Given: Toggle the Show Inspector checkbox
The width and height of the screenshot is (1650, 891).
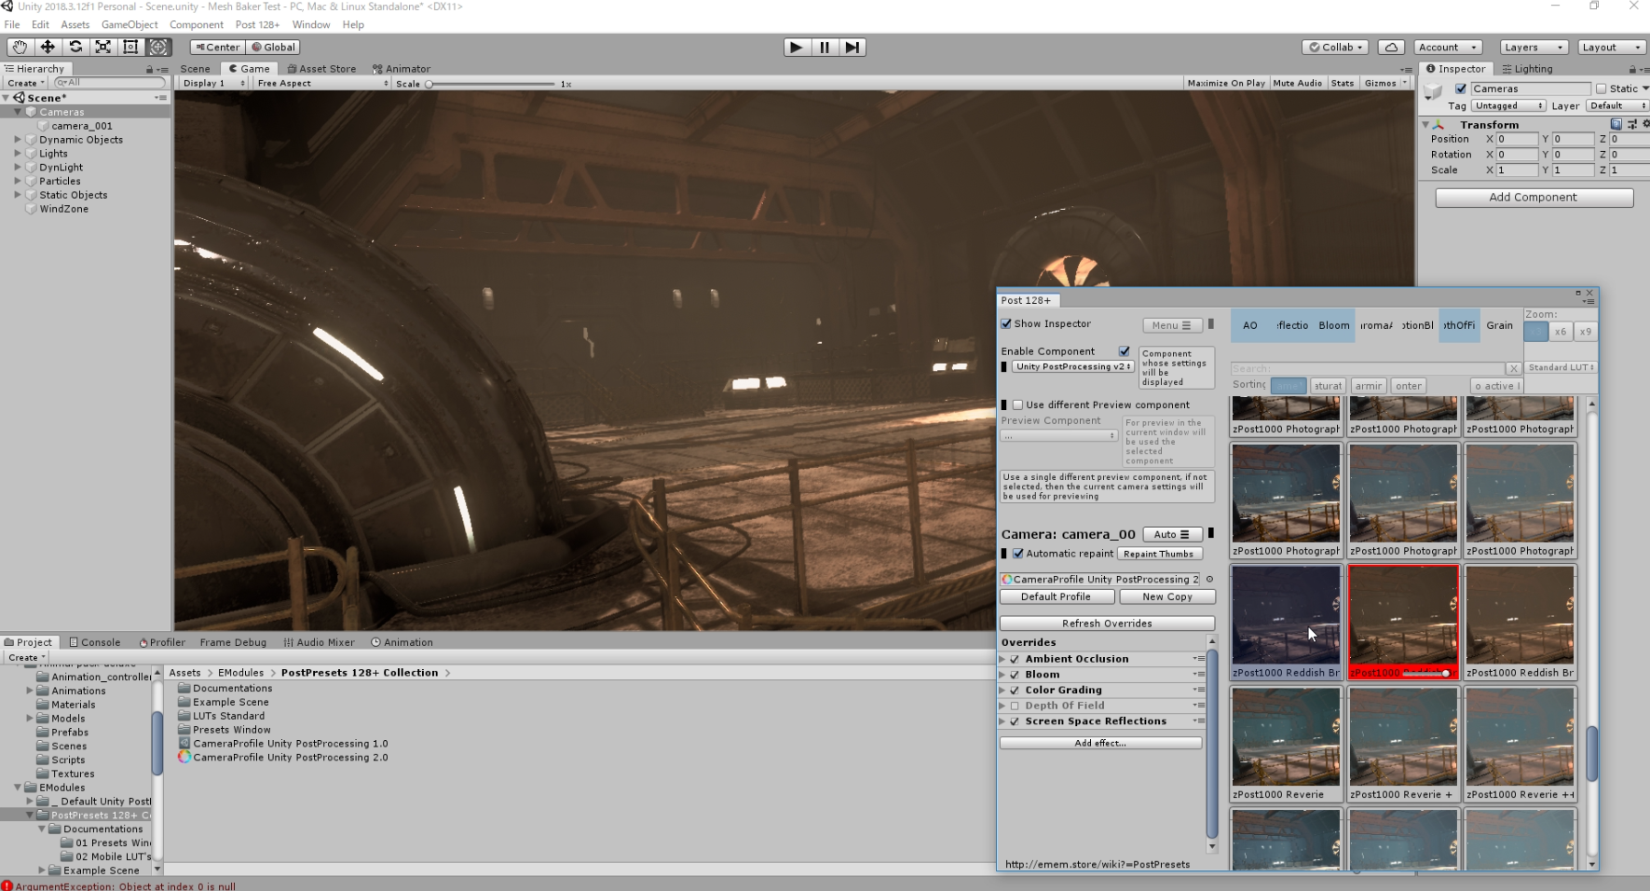Looking at the screenshot, I should tap(1006, 324).
